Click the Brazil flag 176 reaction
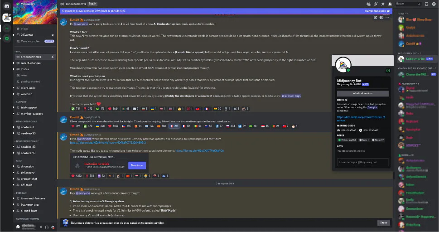The image size is (439, 232). coord(100,109)
